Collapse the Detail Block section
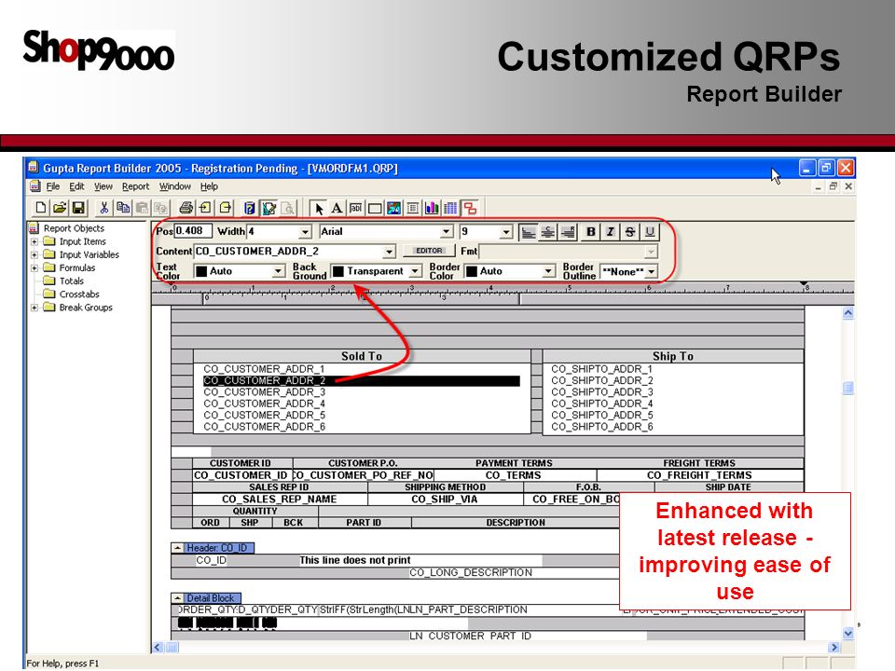The height and width of the screenshot is (671, 895). 177,598
